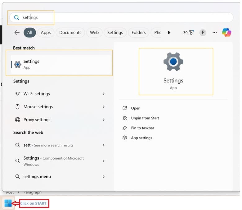Select the All filter tab

point(30,32)
